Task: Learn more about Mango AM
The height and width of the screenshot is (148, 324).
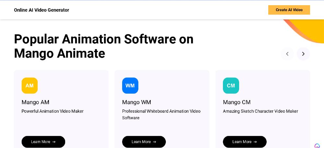Action: coord(43,142)
